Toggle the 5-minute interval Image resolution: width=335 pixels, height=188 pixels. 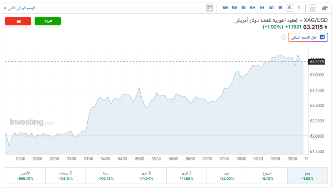click(289, 8)
